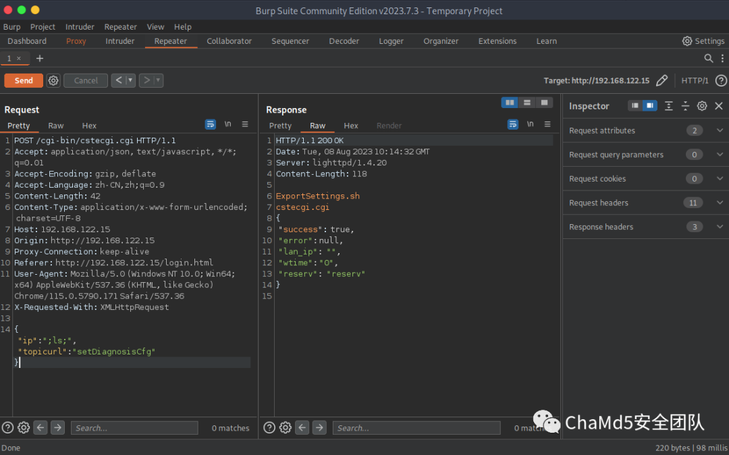Open Response editor hamburger menu
This screenshot has height=455, width=729.
[x=547, y=124]
